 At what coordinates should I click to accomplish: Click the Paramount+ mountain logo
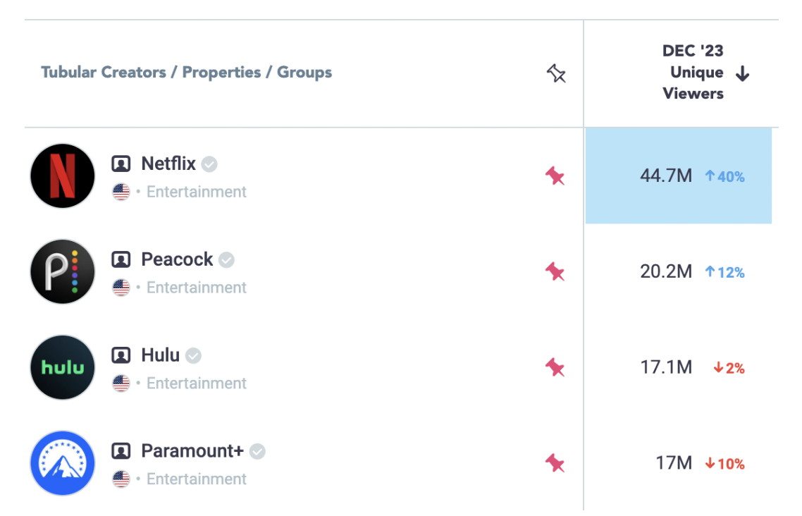(63, 463)
